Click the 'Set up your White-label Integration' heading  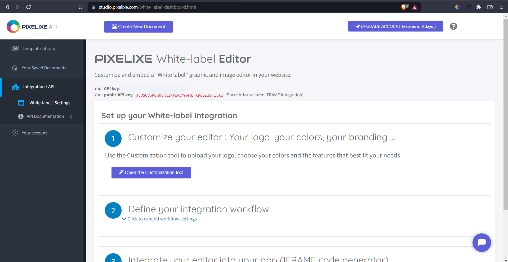tap(169, 116)
